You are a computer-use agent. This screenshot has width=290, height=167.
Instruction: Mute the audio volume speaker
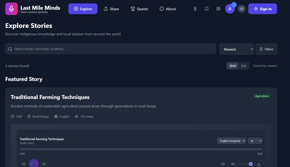pos(233,164)
